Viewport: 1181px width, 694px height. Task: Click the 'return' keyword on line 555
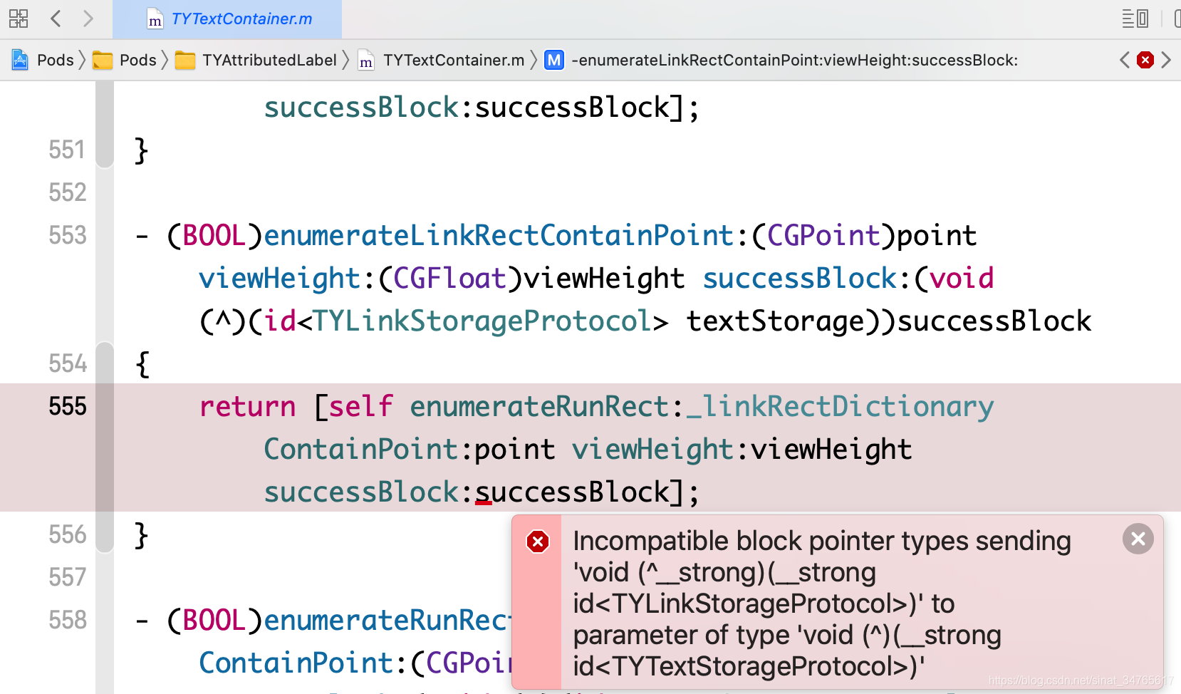click(x=247, y=407)
